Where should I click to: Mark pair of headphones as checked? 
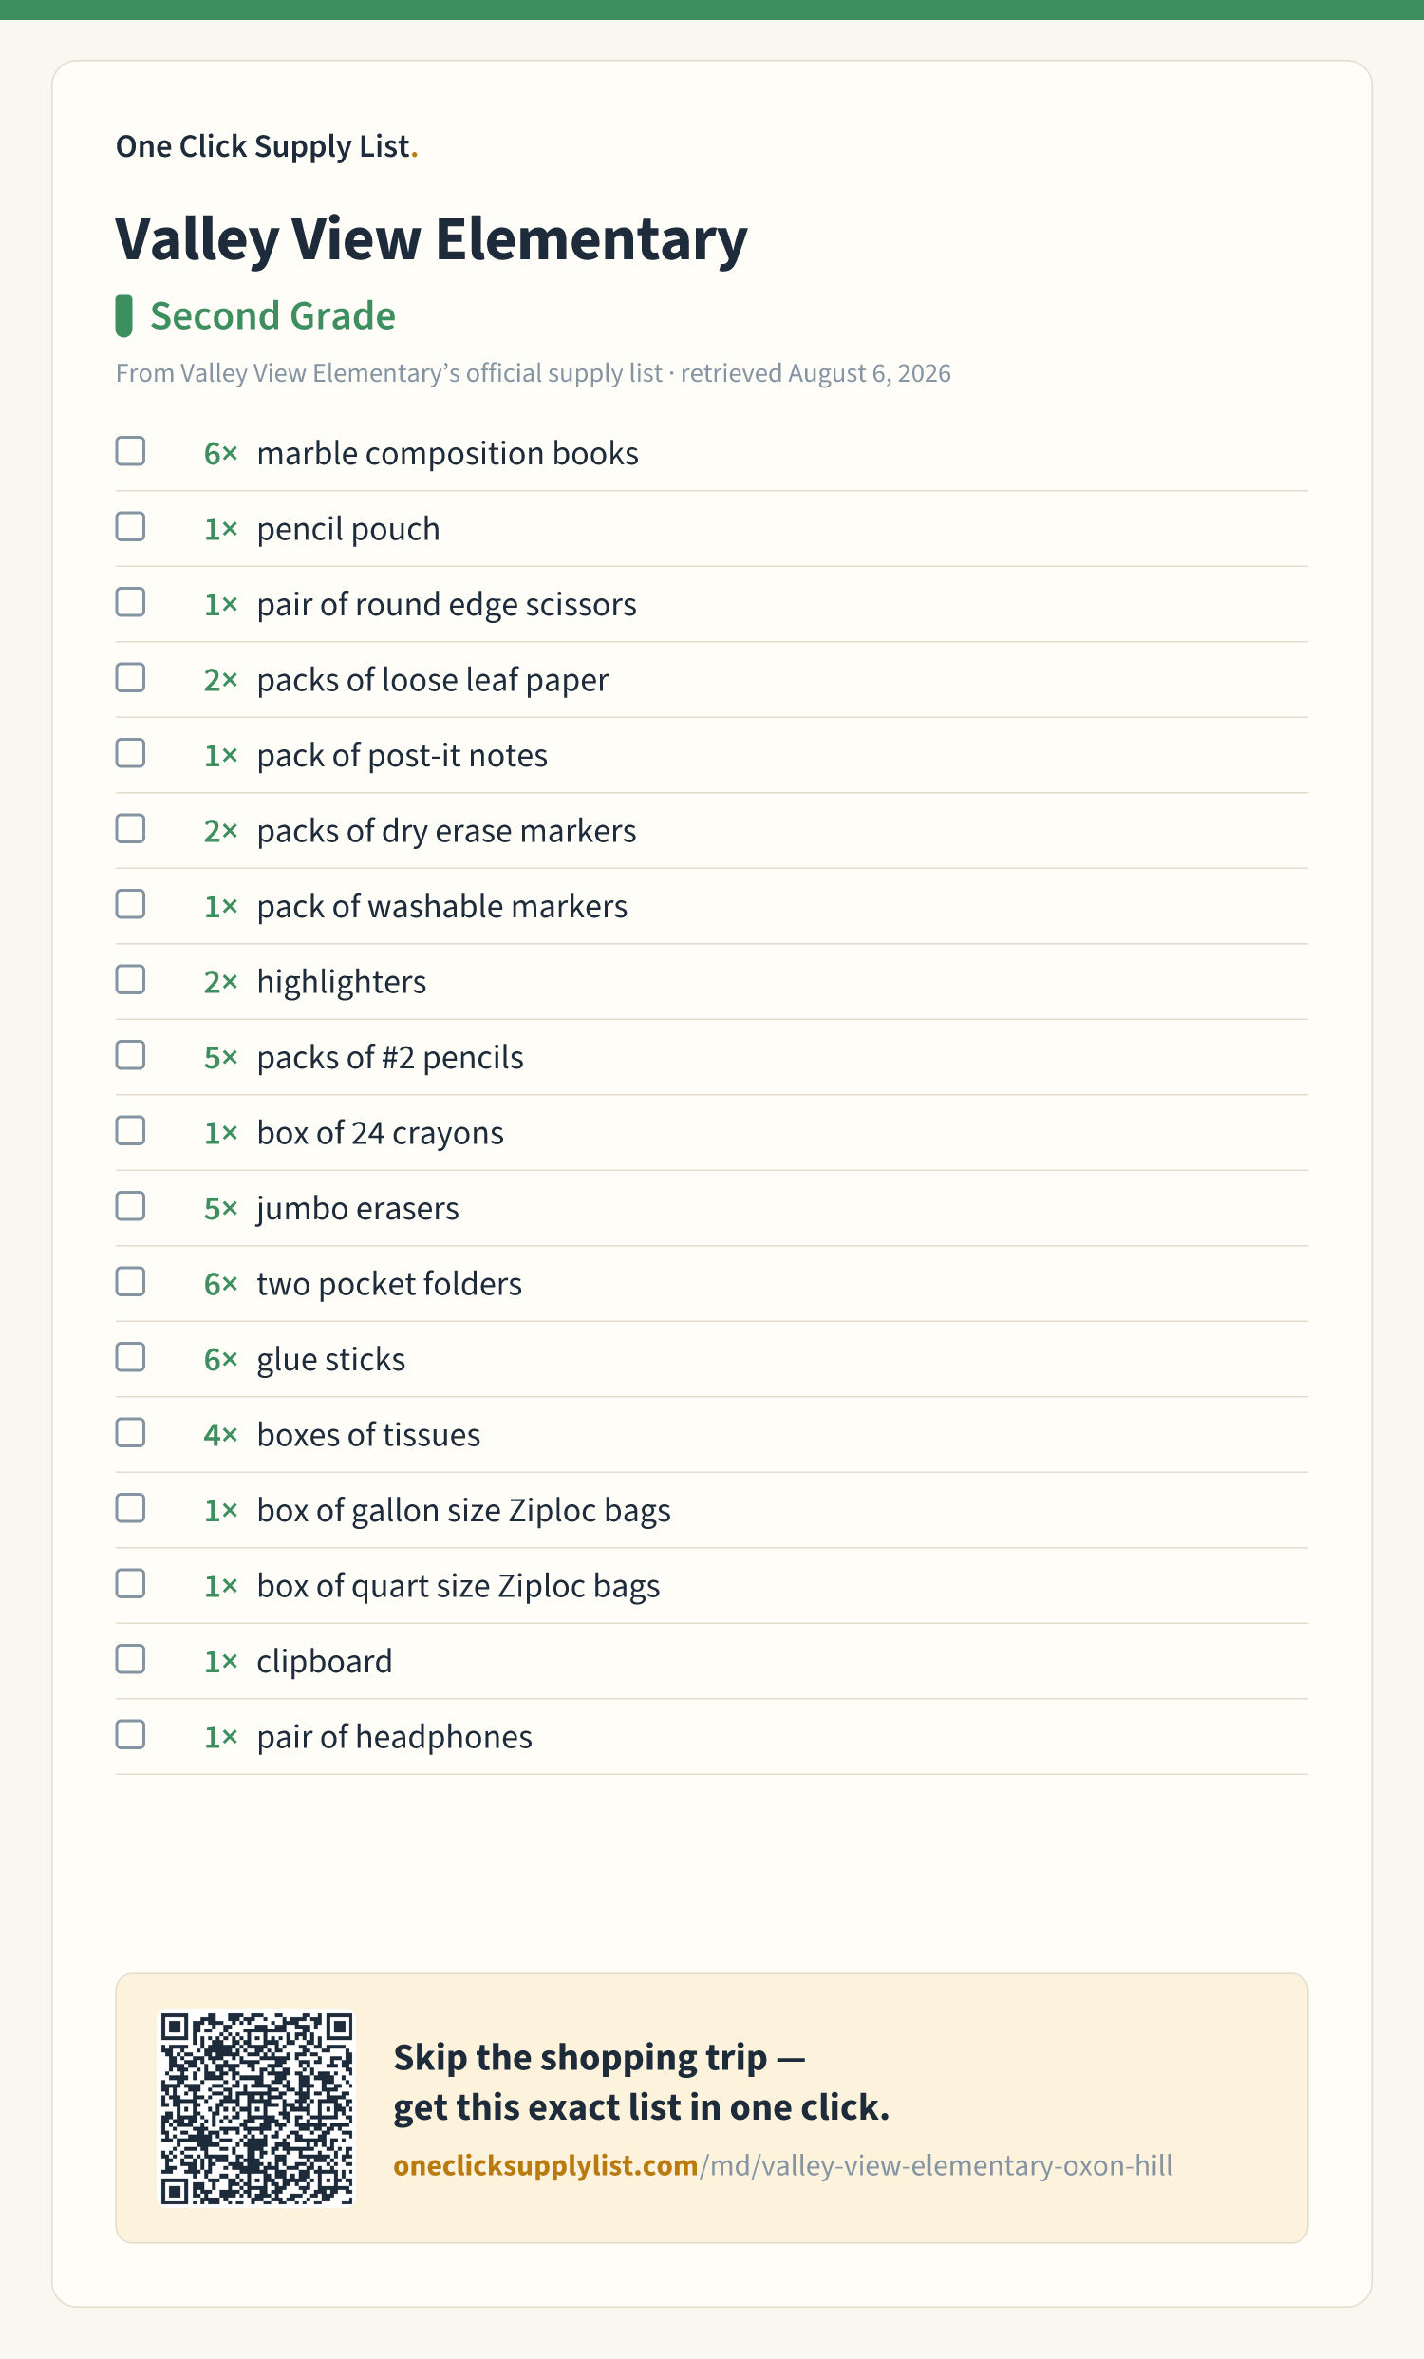[x=130, y=1736]
